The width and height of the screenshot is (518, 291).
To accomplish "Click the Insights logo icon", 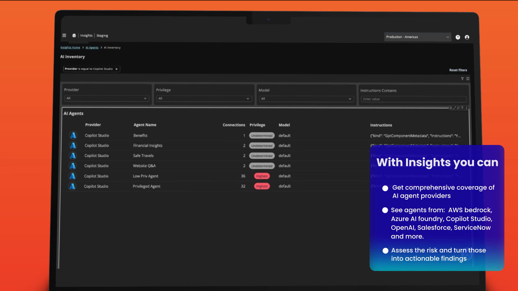I will (74, 35).
